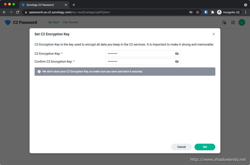Open the green user avatar L
Screen dimensions: 250x165
tap(242, 22)
